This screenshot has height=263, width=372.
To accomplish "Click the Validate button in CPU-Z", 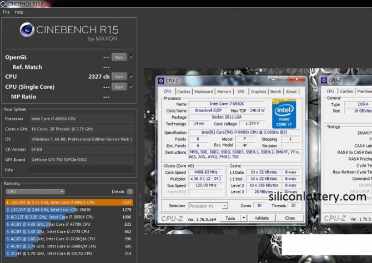I will click(x=262, y=218).
